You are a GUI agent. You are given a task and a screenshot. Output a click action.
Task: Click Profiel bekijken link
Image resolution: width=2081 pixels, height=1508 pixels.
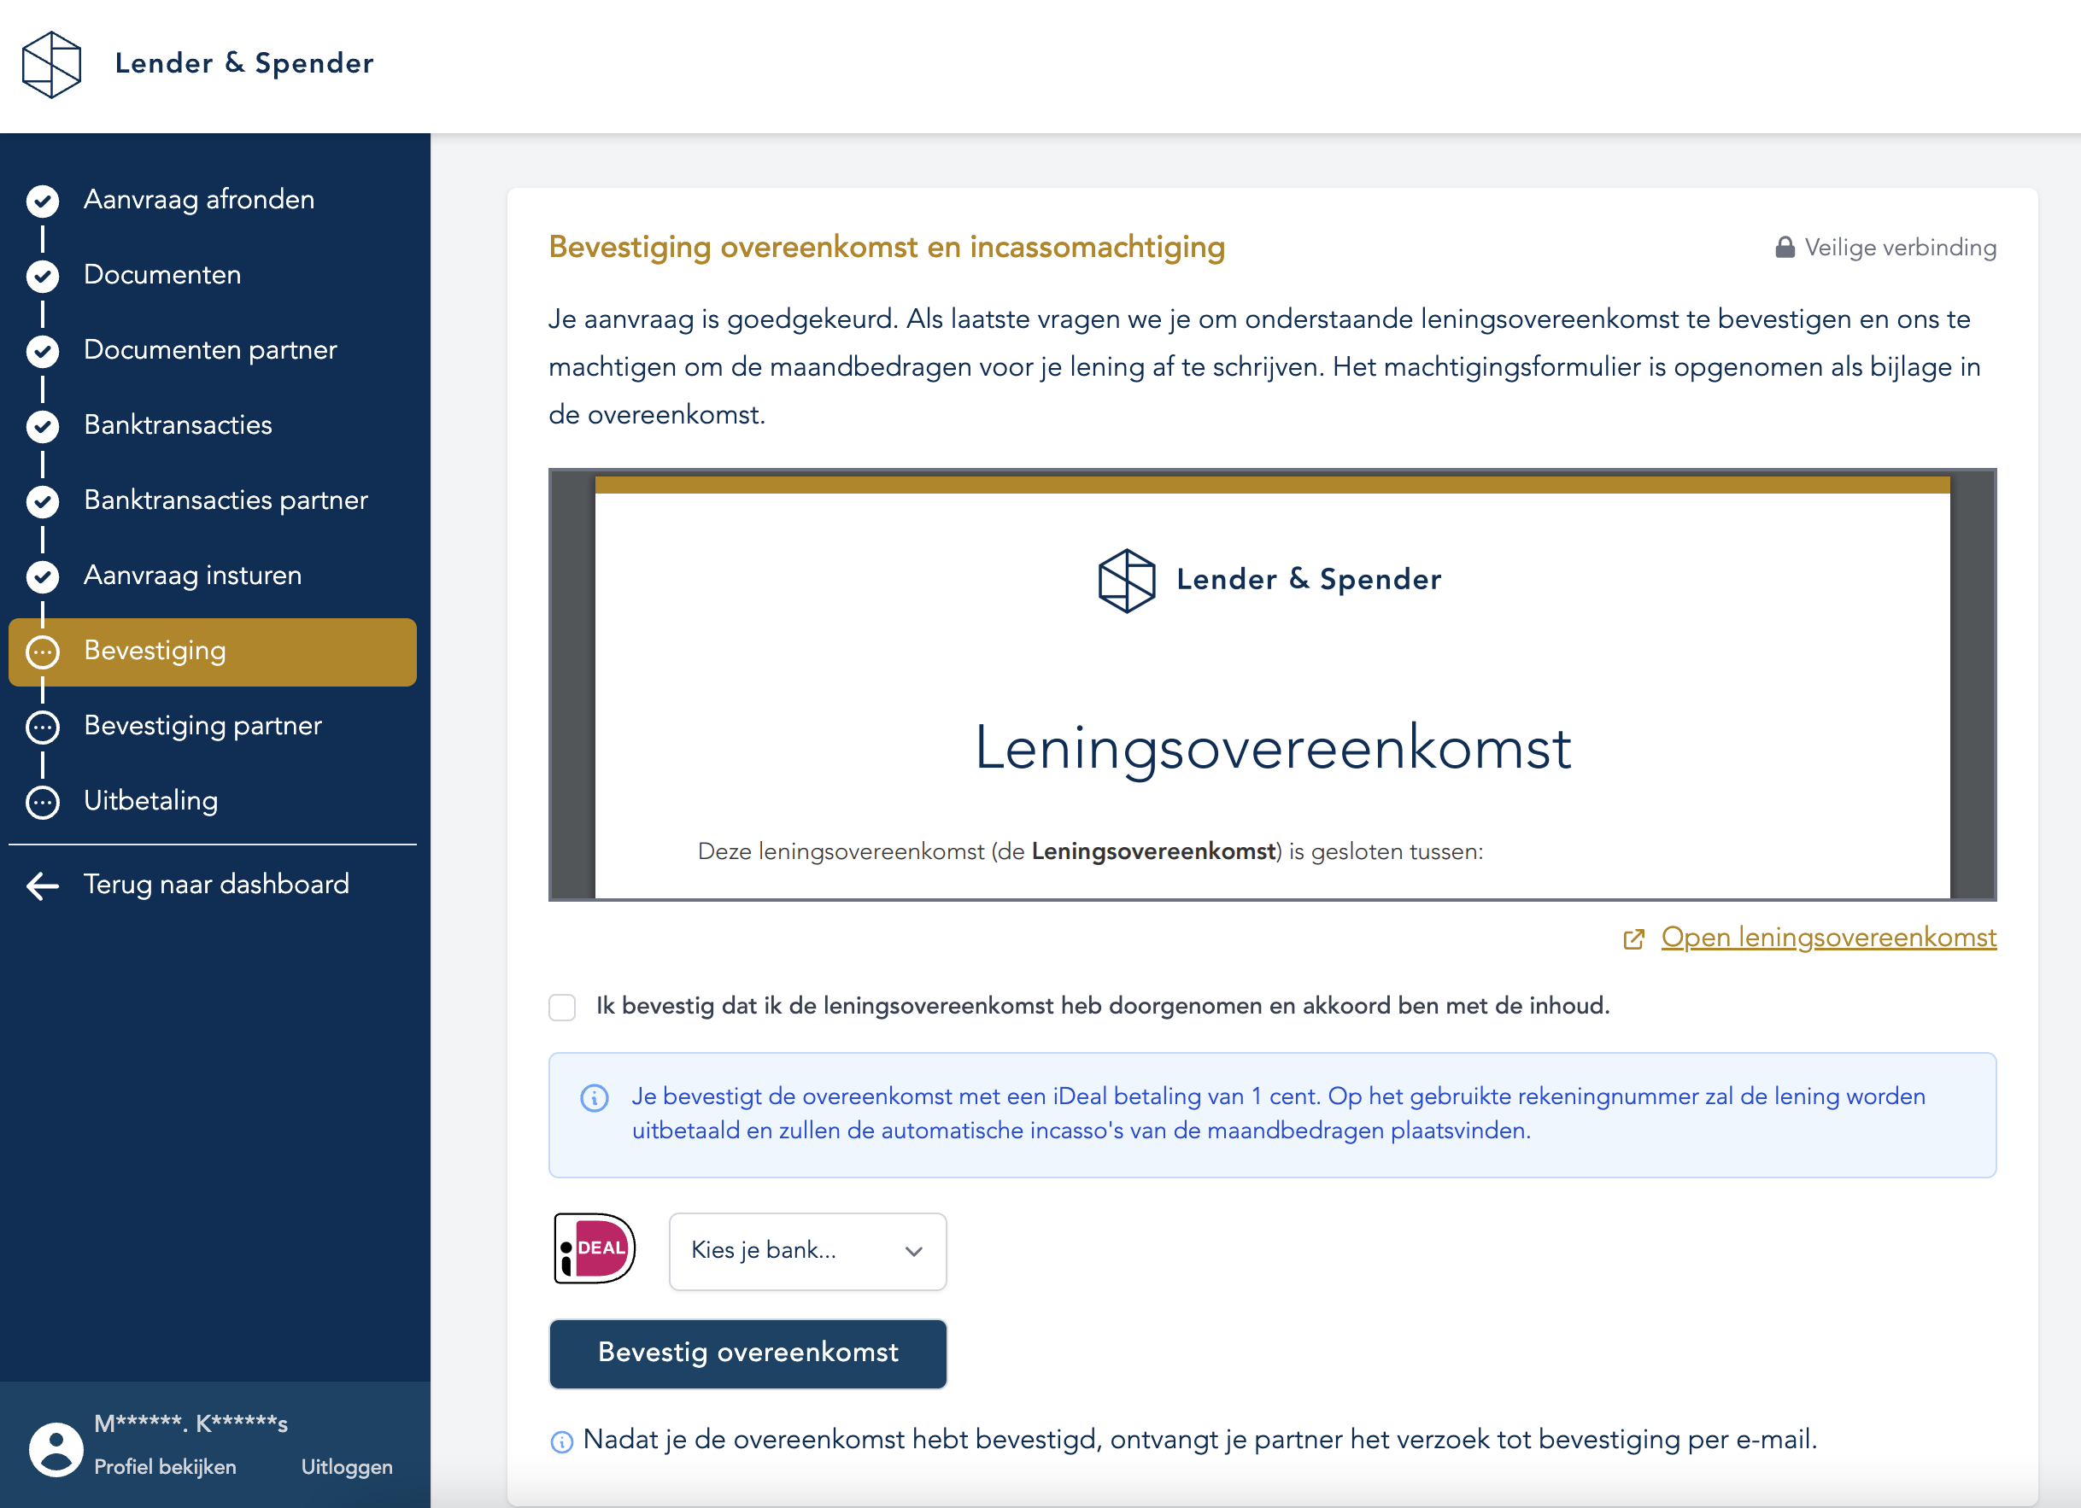point(165,1467)
